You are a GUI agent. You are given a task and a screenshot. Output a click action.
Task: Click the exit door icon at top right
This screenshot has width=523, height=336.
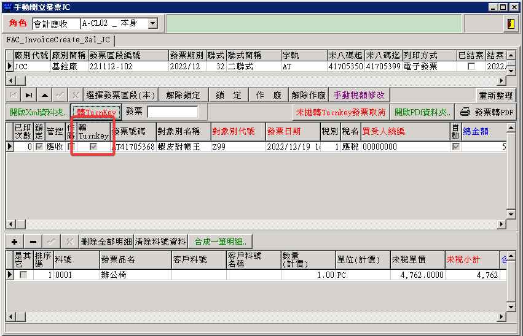[510, 24]
